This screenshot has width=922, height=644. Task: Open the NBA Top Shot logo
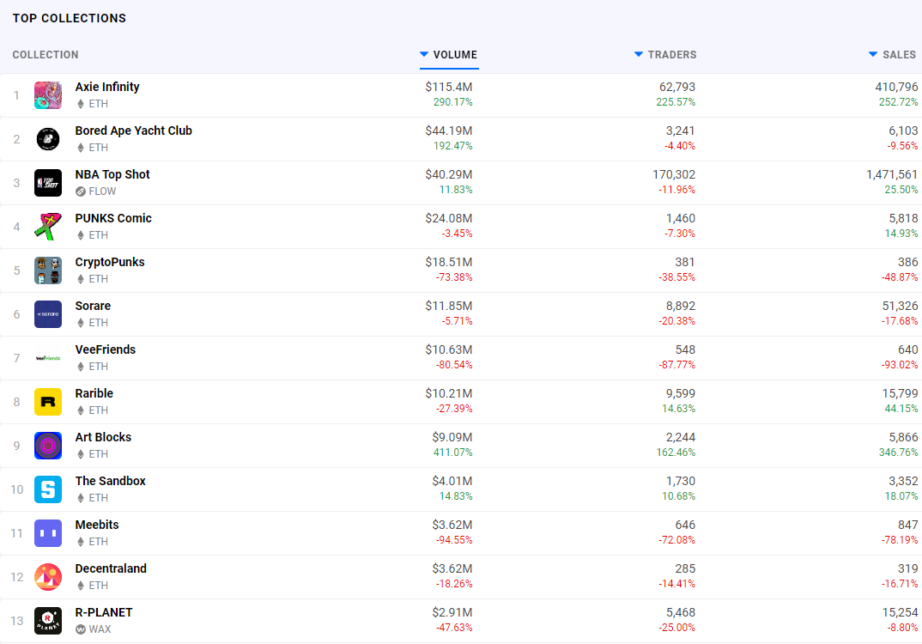(x=48, y=183)
